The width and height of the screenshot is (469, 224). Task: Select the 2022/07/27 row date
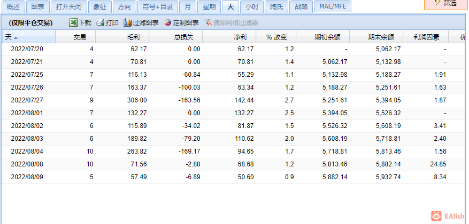(27, 100)
